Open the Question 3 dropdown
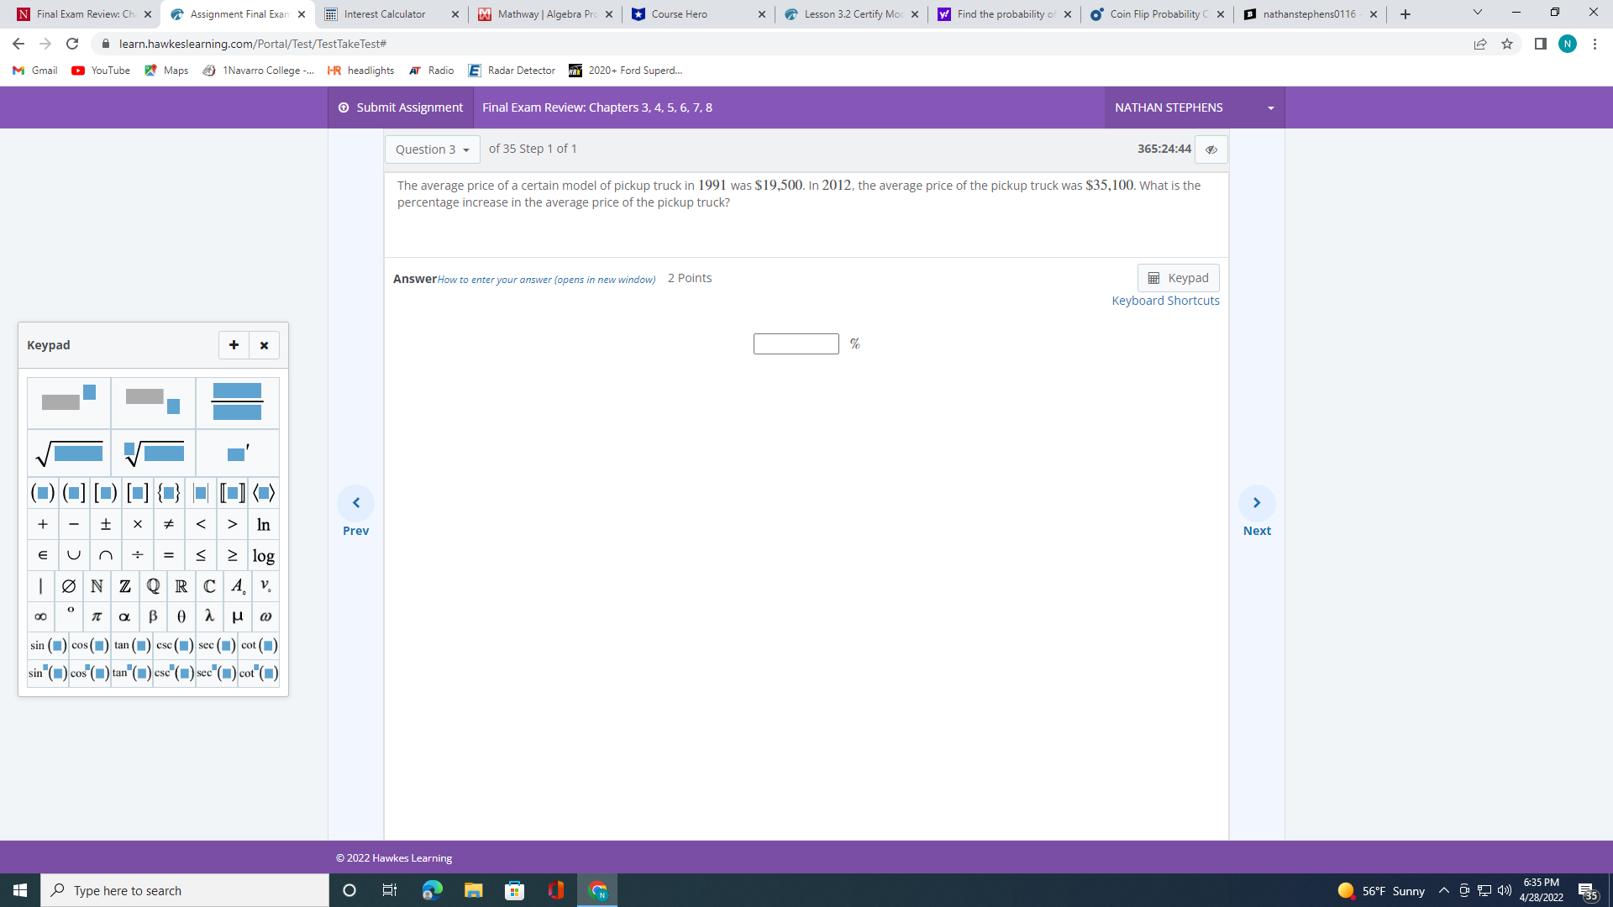This screenshot has height=907, width=1613. coord(432,149)
